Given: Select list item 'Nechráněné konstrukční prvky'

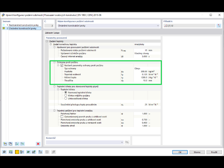Looking at the screenshot, I should click(24, 25).
